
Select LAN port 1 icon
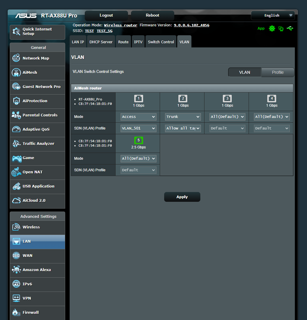pyautogui.click(x=139, y=99)
